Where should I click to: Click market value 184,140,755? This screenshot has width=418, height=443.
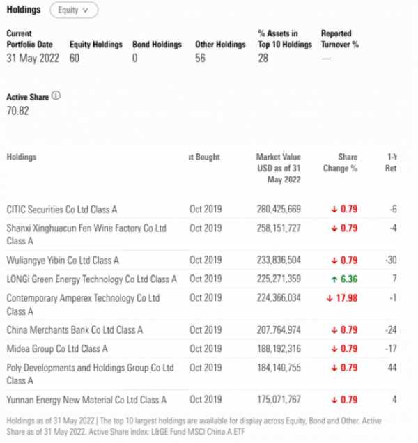[279, 368]
